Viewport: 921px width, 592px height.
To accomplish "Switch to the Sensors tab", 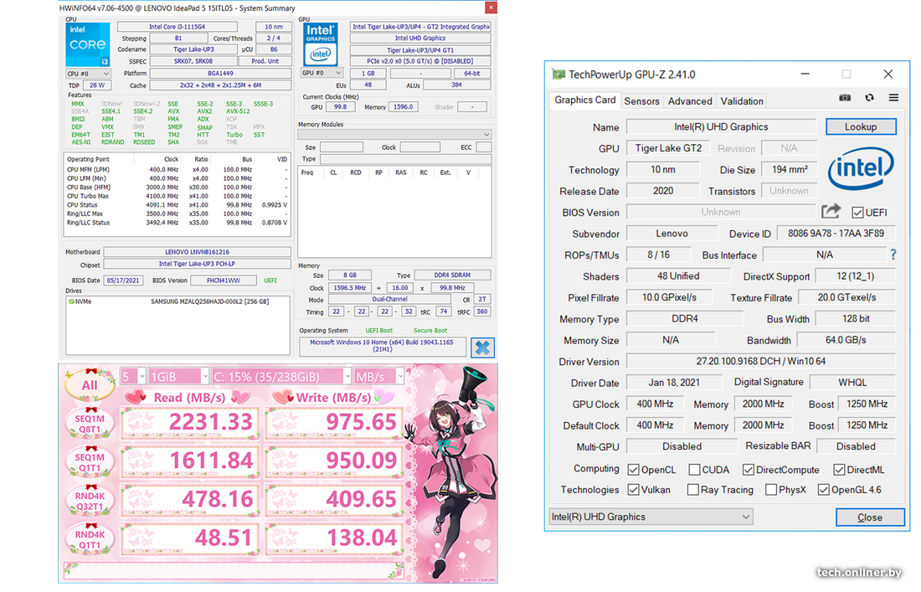I will [641, 100].
